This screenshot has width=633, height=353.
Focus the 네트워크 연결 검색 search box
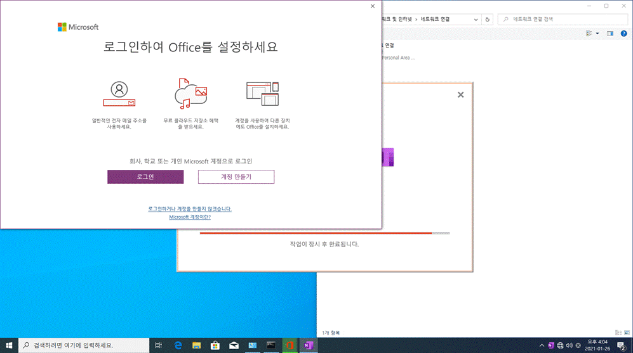(563, 20)
